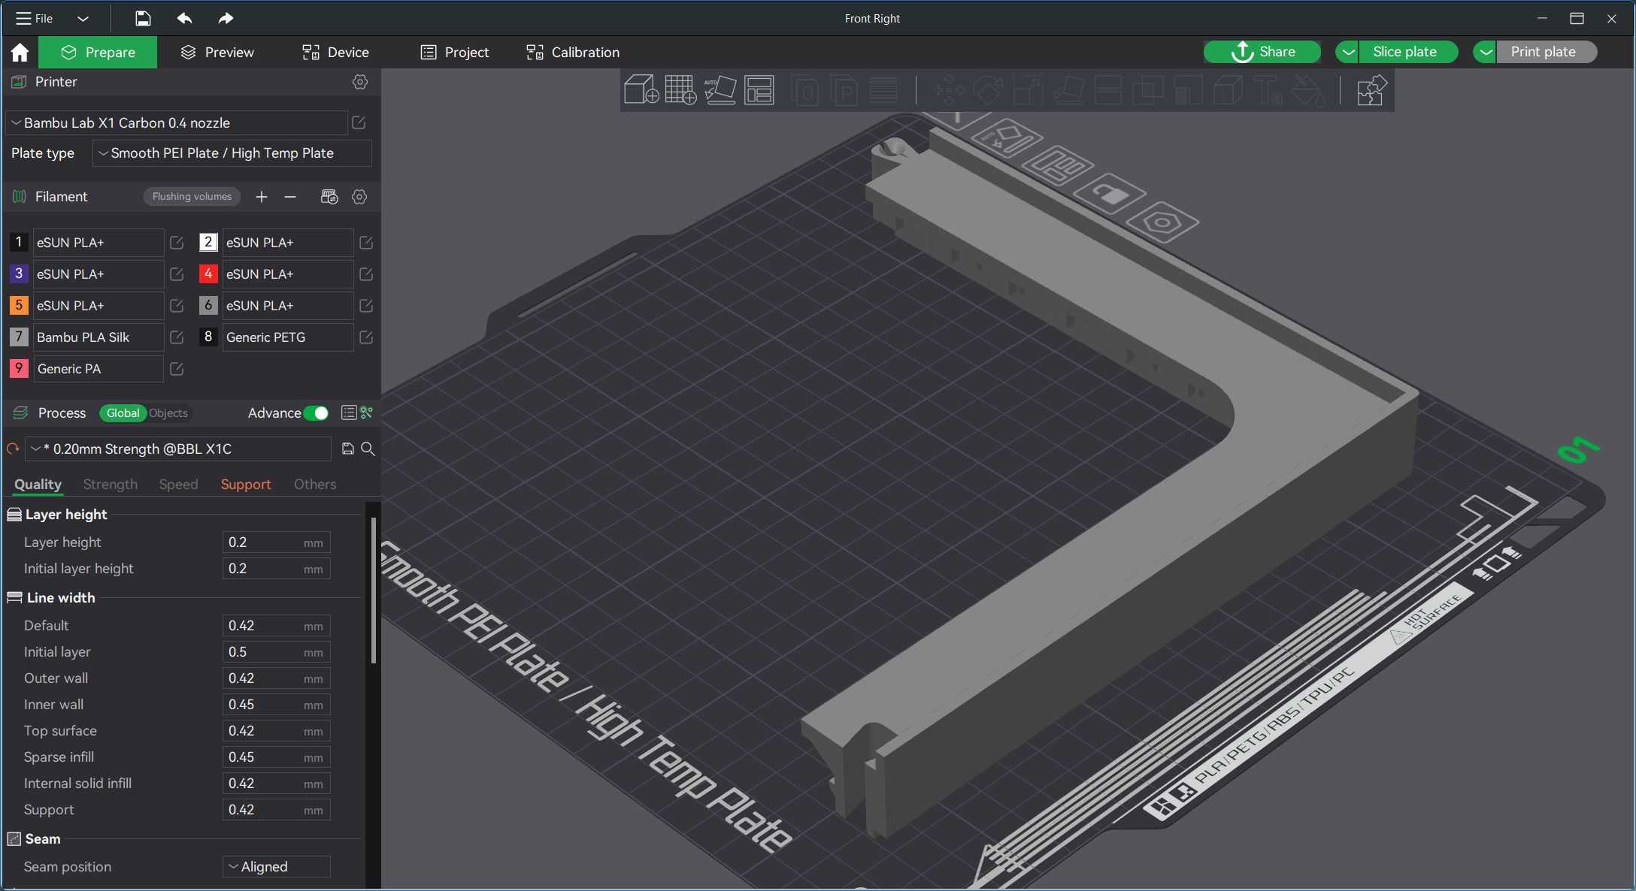Switch process scope to Objects
The height and width of the screenshot is (891, 1636).
pos(168,413)
